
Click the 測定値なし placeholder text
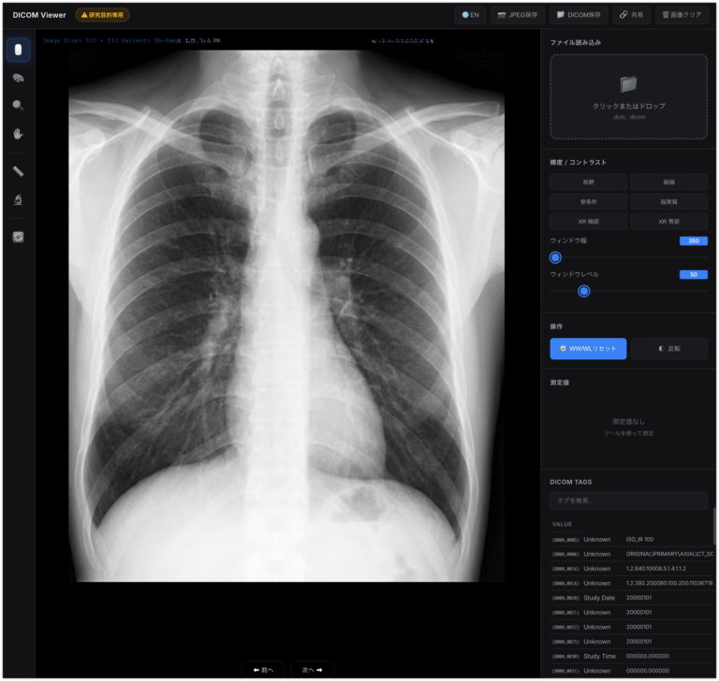coord(629,421)
